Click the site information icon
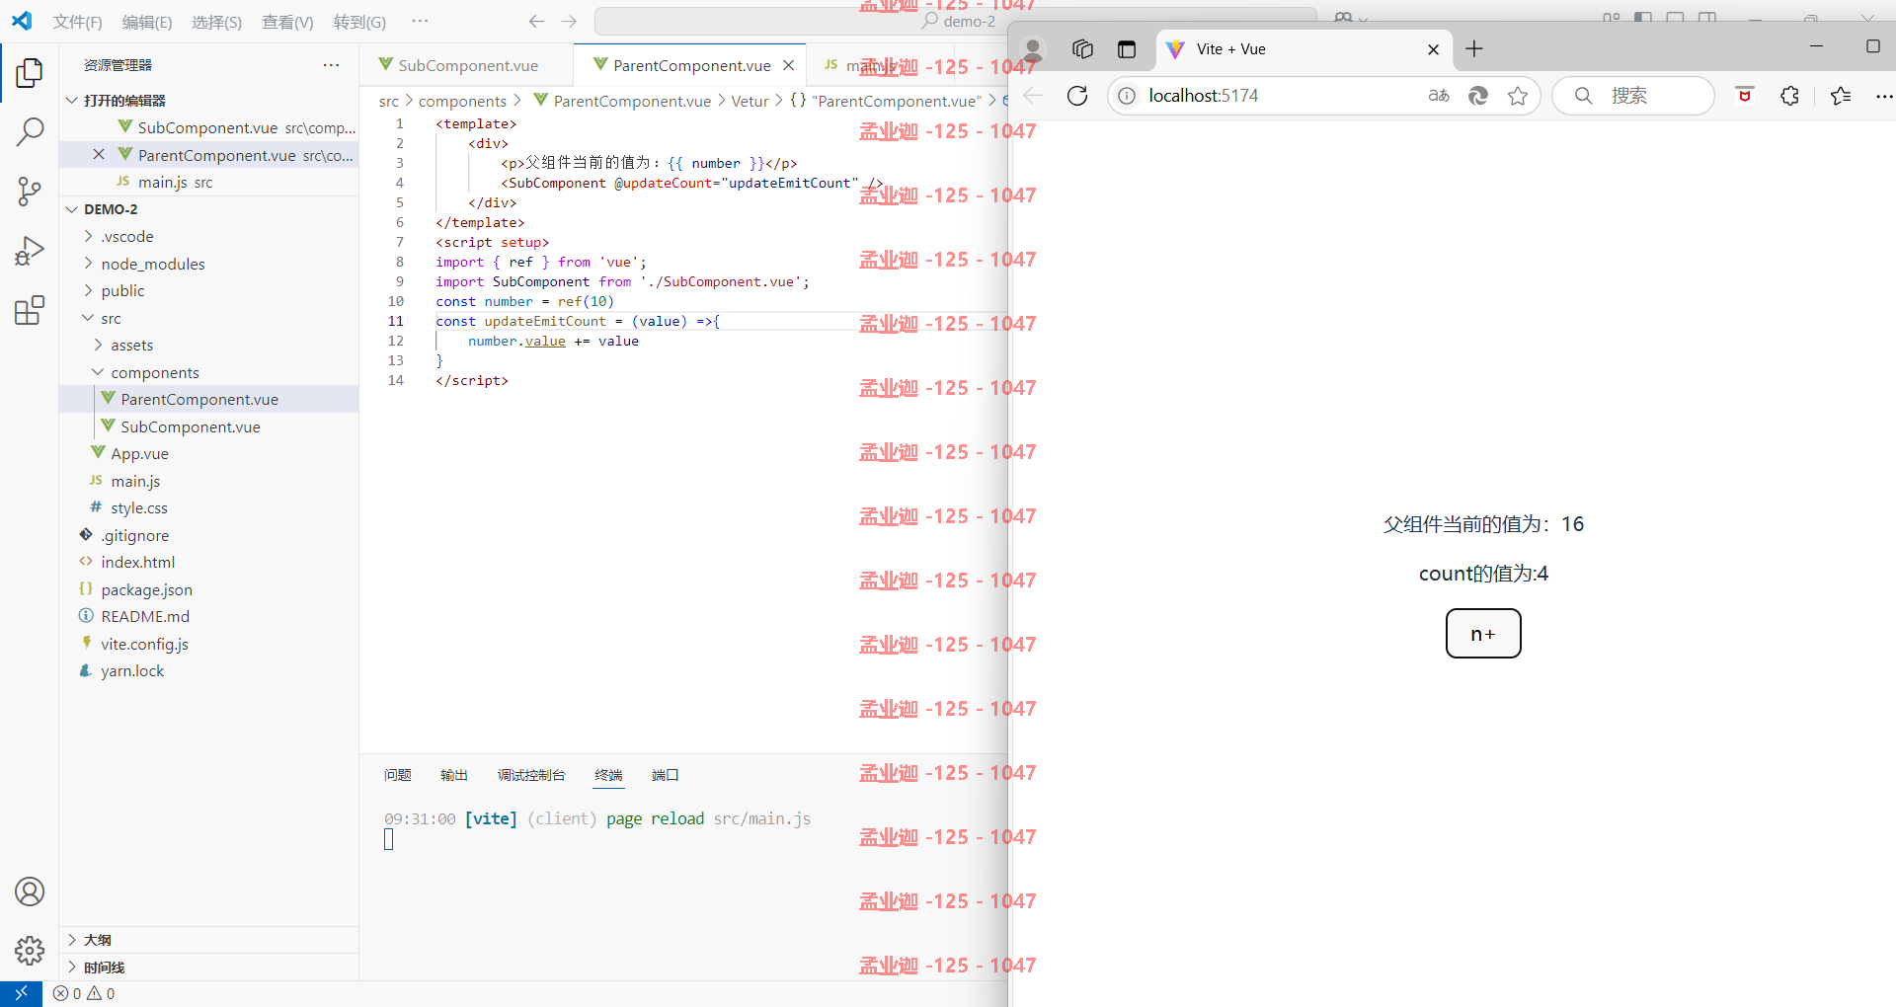The height and width of the screenshot is (1007, 1896). (1127, 96)
